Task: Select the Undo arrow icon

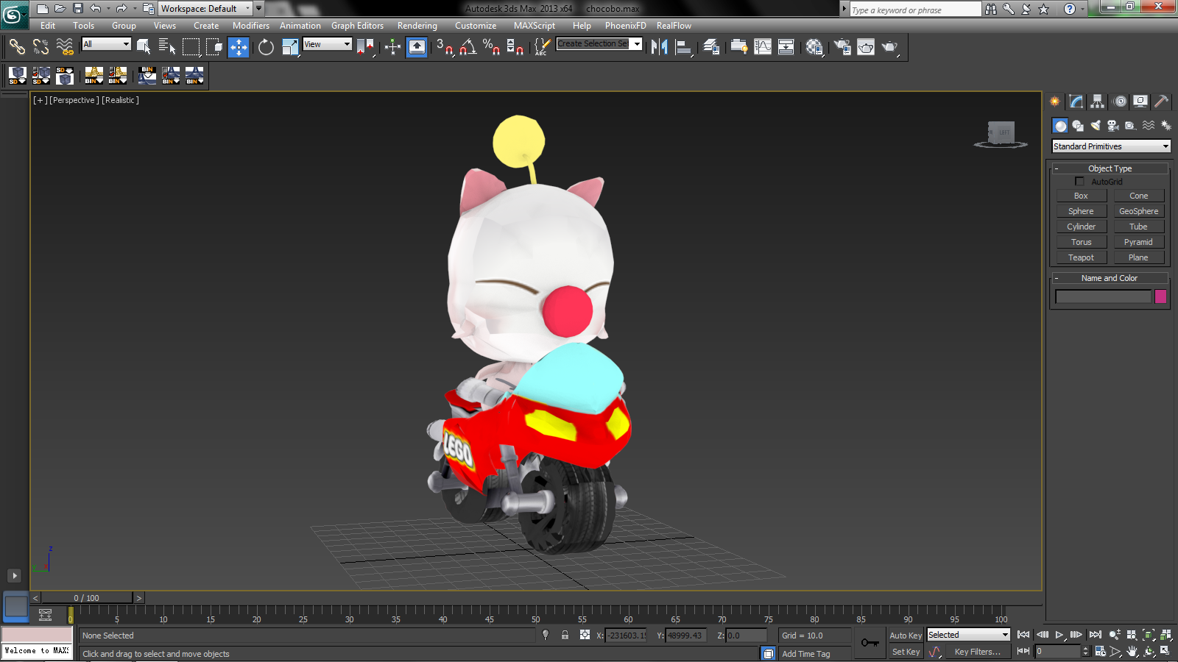Action: coord(96,9)
